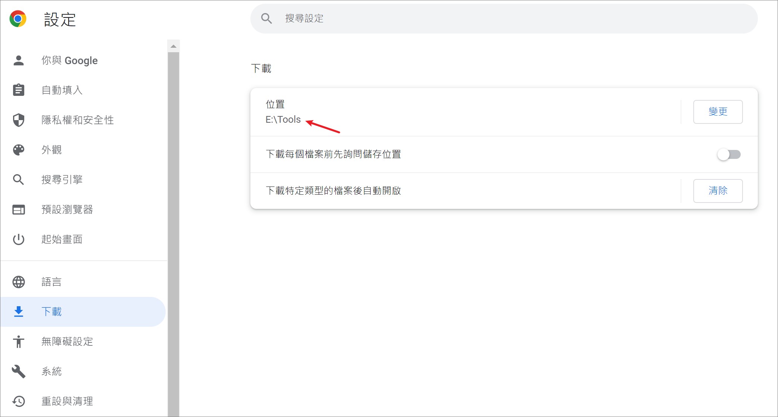Enable ask download location toggle
This screenshot has width=778, height=417.
tap(729, 154)
